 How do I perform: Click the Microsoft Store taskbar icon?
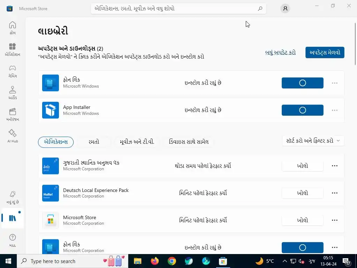point(223,261)
